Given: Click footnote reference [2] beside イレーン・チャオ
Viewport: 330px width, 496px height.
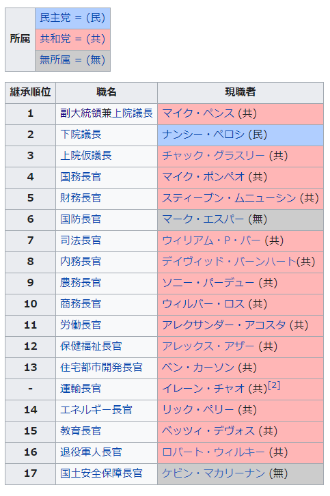Looking at the screenshot, I should tap(274, 385).
